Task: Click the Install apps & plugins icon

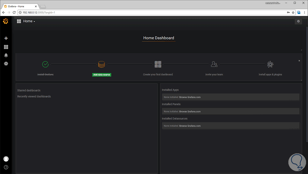Action: (270, 64)
